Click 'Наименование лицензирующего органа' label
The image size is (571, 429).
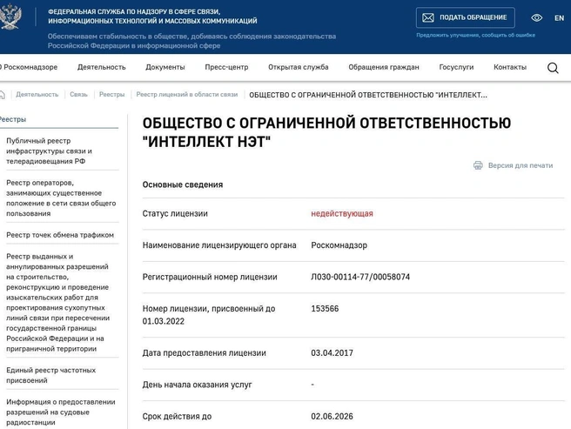[x=219, y=245]
